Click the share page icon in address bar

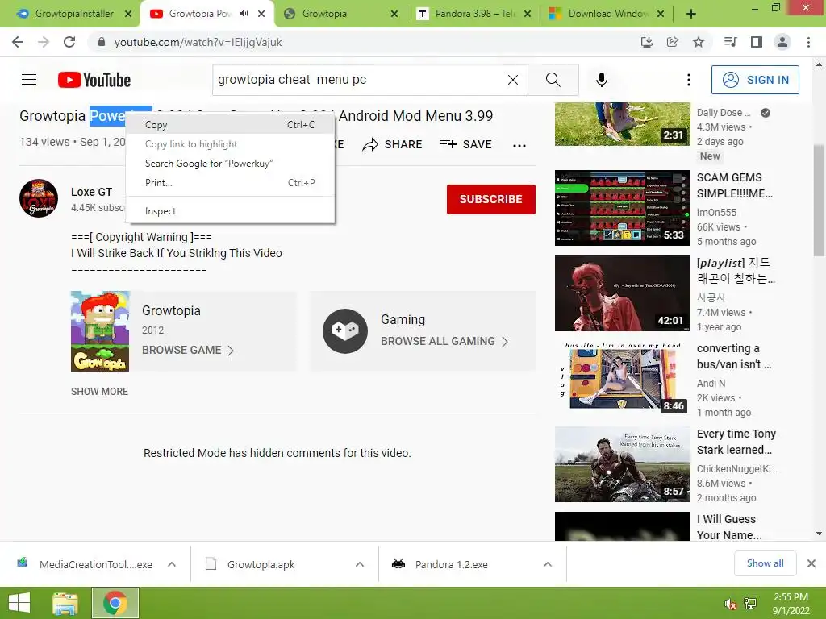click(672, 42)
